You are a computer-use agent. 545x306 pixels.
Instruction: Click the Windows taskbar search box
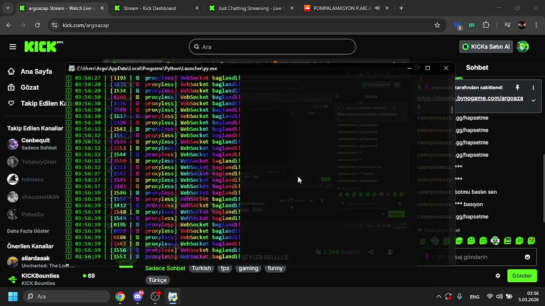(66, 296)
